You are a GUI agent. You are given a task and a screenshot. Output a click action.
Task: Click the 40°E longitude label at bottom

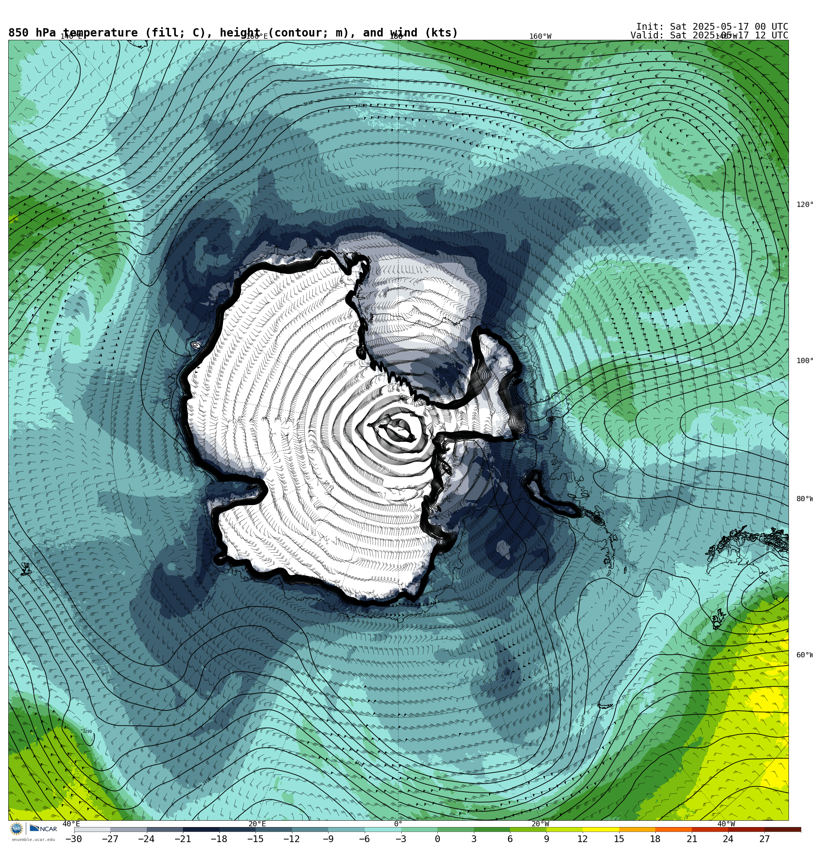pos(71,824)
